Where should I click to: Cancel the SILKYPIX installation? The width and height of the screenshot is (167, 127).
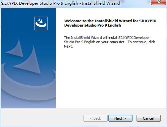tap(148, 118)
